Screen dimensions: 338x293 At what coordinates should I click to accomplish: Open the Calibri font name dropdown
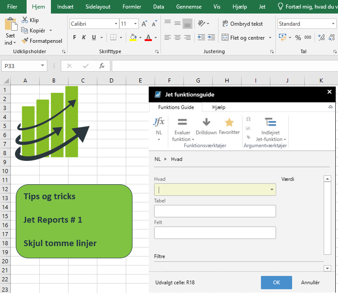click(115, 24)
